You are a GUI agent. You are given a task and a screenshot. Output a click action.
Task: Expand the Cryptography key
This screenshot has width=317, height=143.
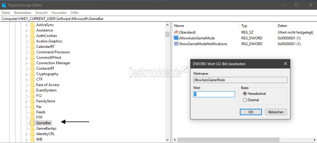pos(27,74)
